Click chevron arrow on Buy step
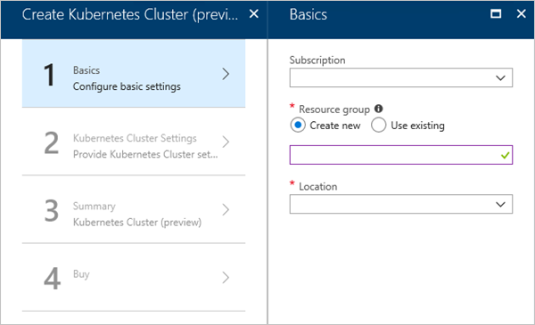 click(226, 277)
